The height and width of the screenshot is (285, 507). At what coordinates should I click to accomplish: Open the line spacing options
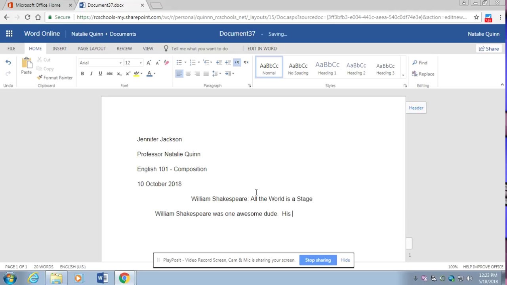pyautogui.click(x=216, y=74)
